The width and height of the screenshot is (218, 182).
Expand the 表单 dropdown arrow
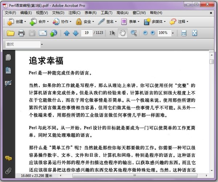tap(138, 22)
